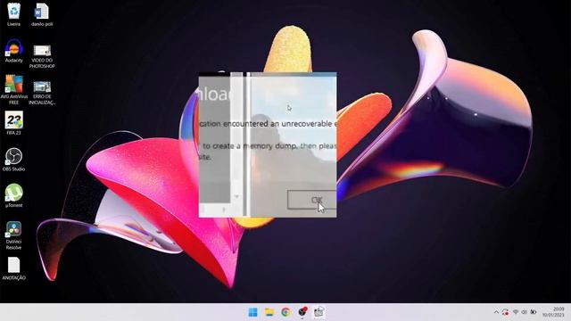Select the OBS Studio shortcut
Image resolution: width=571 pixels, height=321 pixels.
click(14, 160)
